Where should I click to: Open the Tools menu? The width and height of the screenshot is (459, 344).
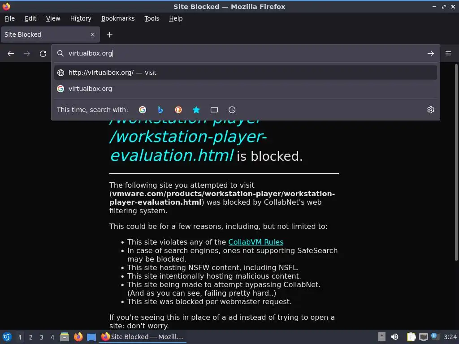[x=152, y=18]
